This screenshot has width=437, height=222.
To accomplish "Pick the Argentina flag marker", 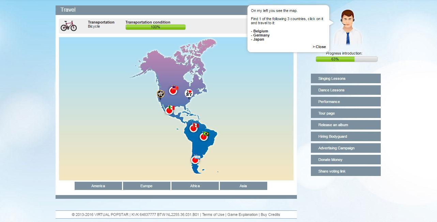I will point(195,160).
